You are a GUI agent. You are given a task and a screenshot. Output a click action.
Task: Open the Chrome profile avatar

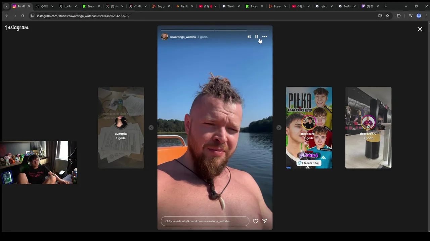point(419,16)
